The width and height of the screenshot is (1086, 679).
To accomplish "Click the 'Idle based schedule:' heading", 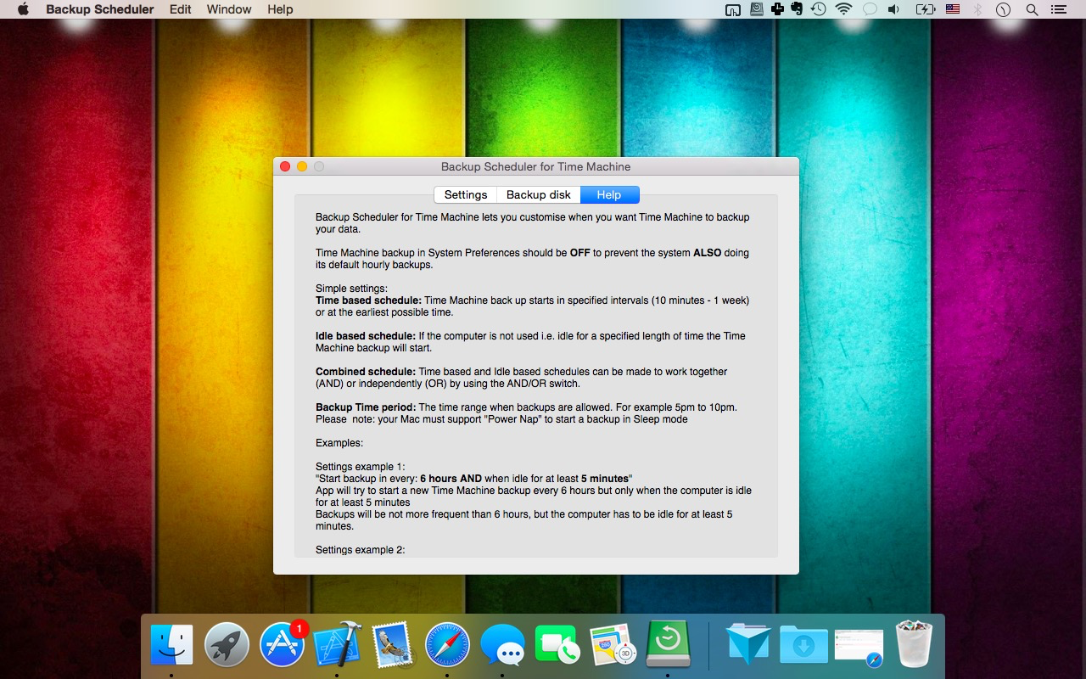I will (x=366, y=336).
